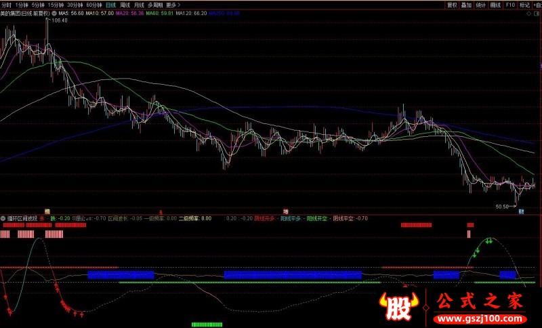Click the green down arrows on the indicator peak
Viewport: 542px width, 328px height.
[x=488, y=241]
